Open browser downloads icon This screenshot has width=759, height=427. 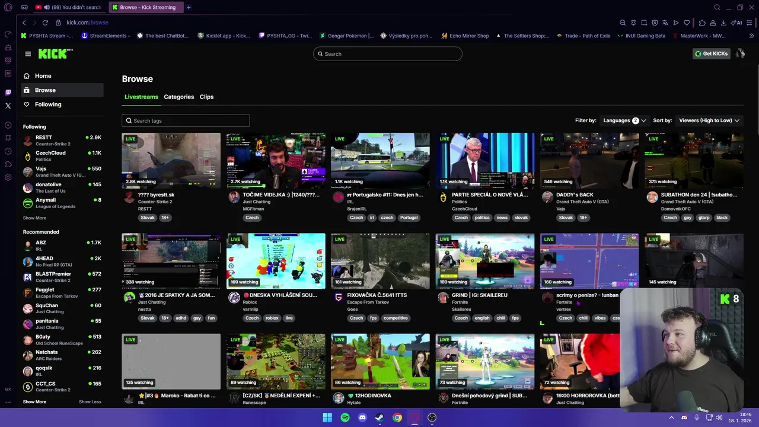[x=723, y=23]
